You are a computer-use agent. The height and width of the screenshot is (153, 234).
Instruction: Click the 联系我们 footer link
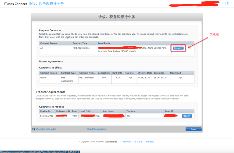(150, 142)
